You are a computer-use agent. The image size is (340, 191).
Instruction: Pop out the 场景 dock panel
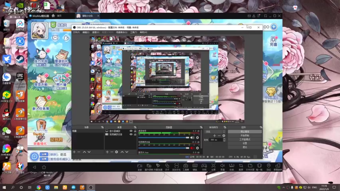(102, 127)
